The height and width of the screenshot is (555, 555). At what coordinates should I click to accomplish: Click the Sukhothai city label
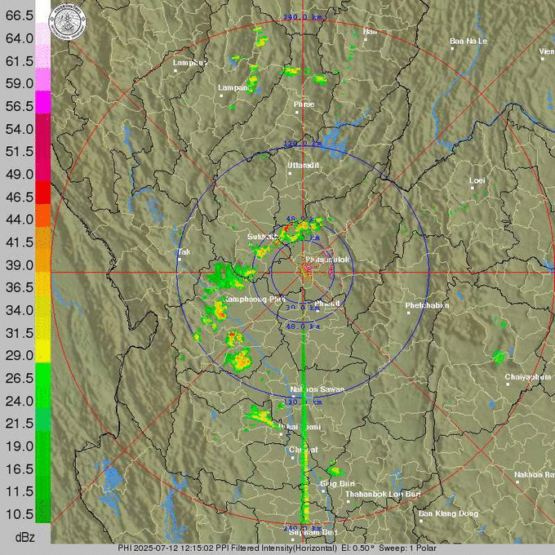(263, 237)
